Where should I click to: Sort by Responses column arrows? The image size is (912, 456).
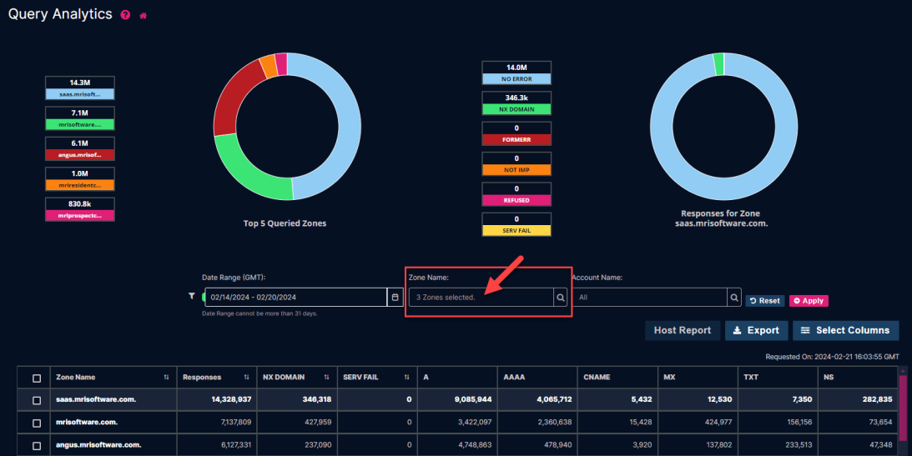click(247, 377)
